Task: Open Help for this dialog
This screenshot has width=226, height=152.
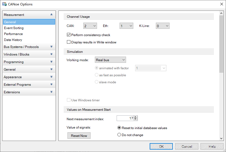Action: click(212, 146)
